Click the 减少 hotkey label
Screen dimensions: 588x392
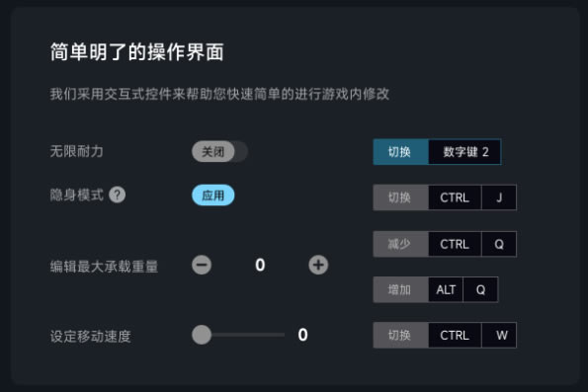pos(400,244)
